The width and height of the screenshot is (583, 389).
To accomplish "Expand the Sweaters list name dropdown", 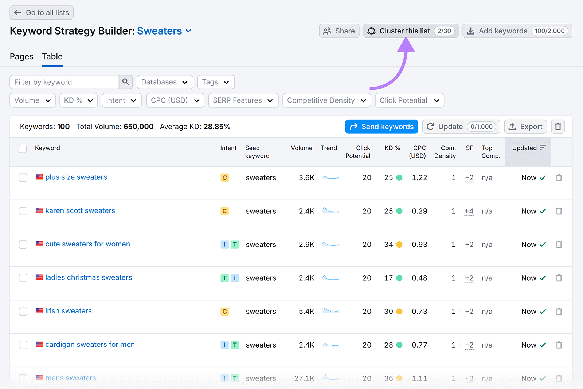I will (x=188, y=31).
